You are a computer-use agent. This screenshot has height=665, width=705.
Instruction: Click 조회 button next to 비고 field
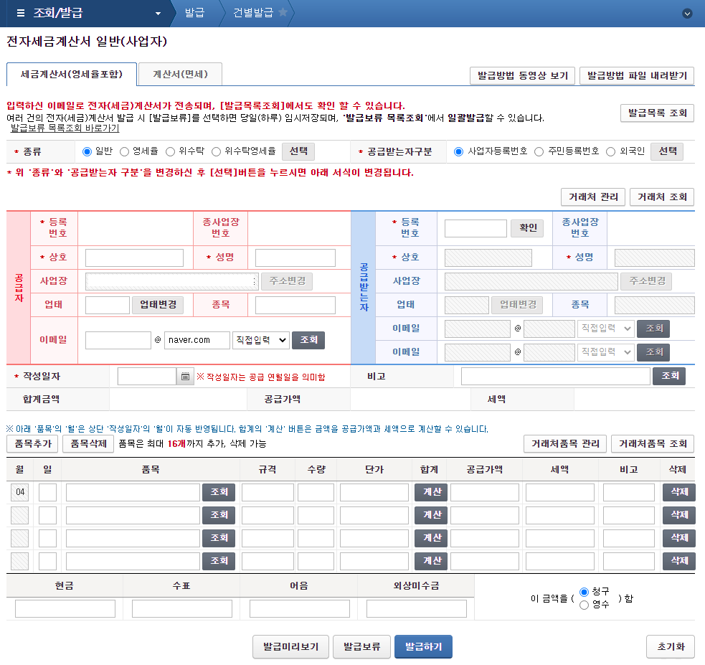pos(669,377)
